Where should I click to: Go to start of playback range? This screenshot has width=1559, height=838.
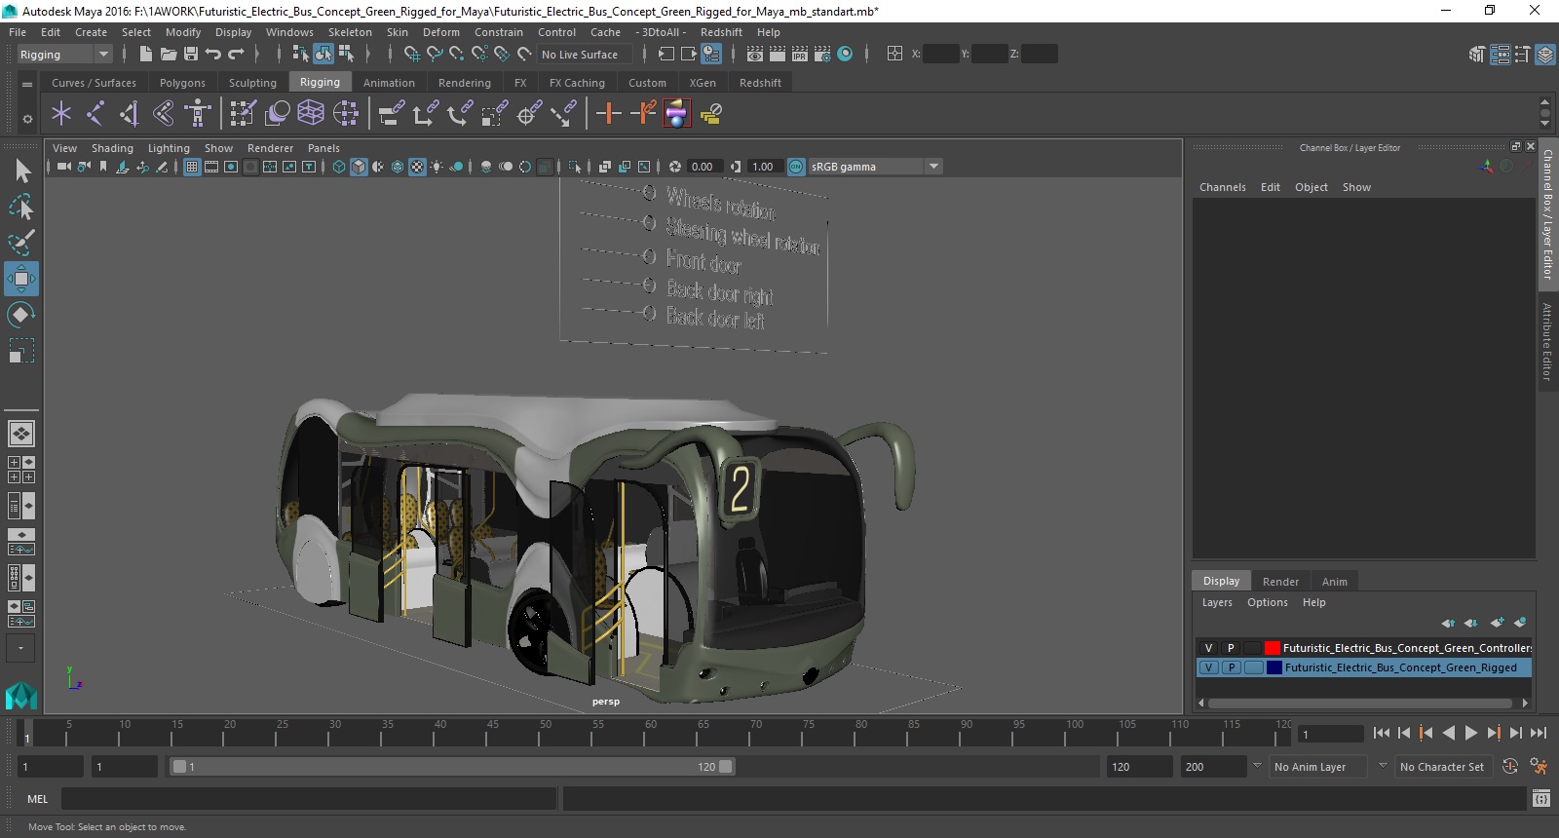[1382, 733]
